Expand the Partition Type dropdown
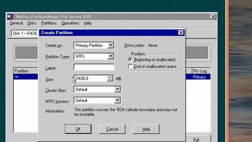 pyautogui.click(x=111, y=56)
